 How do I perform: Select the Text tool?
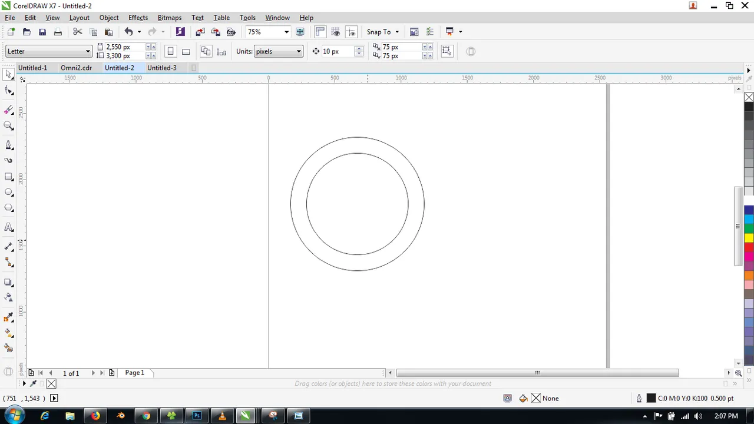coord(9,227)
